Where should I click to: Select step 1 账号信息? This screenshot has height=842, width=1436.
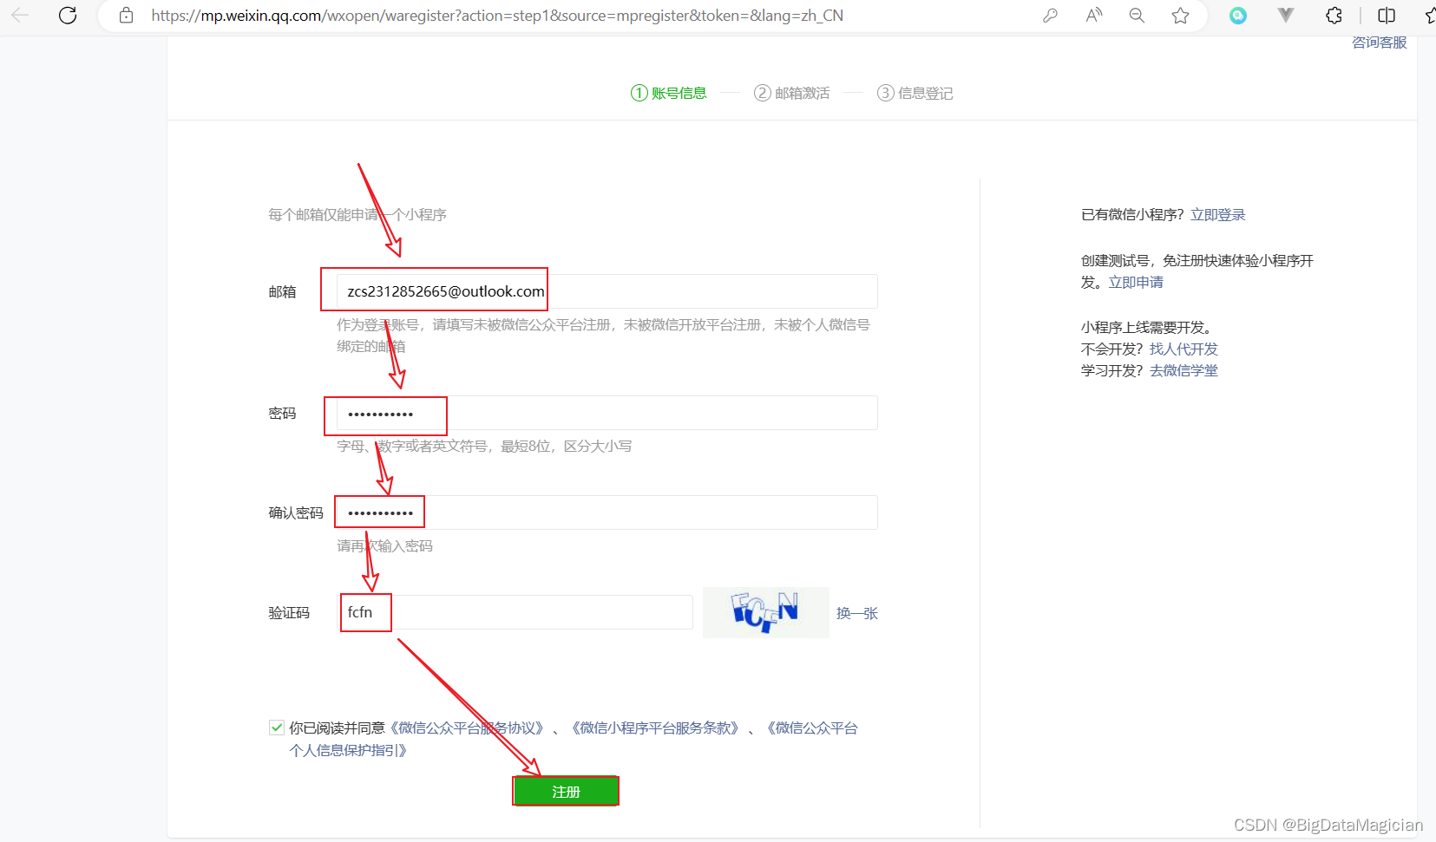(669, 93)
